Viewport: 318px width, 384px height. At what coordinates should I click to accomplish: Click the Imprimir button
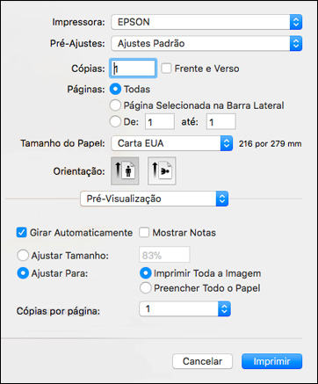(x=271, y=361)
